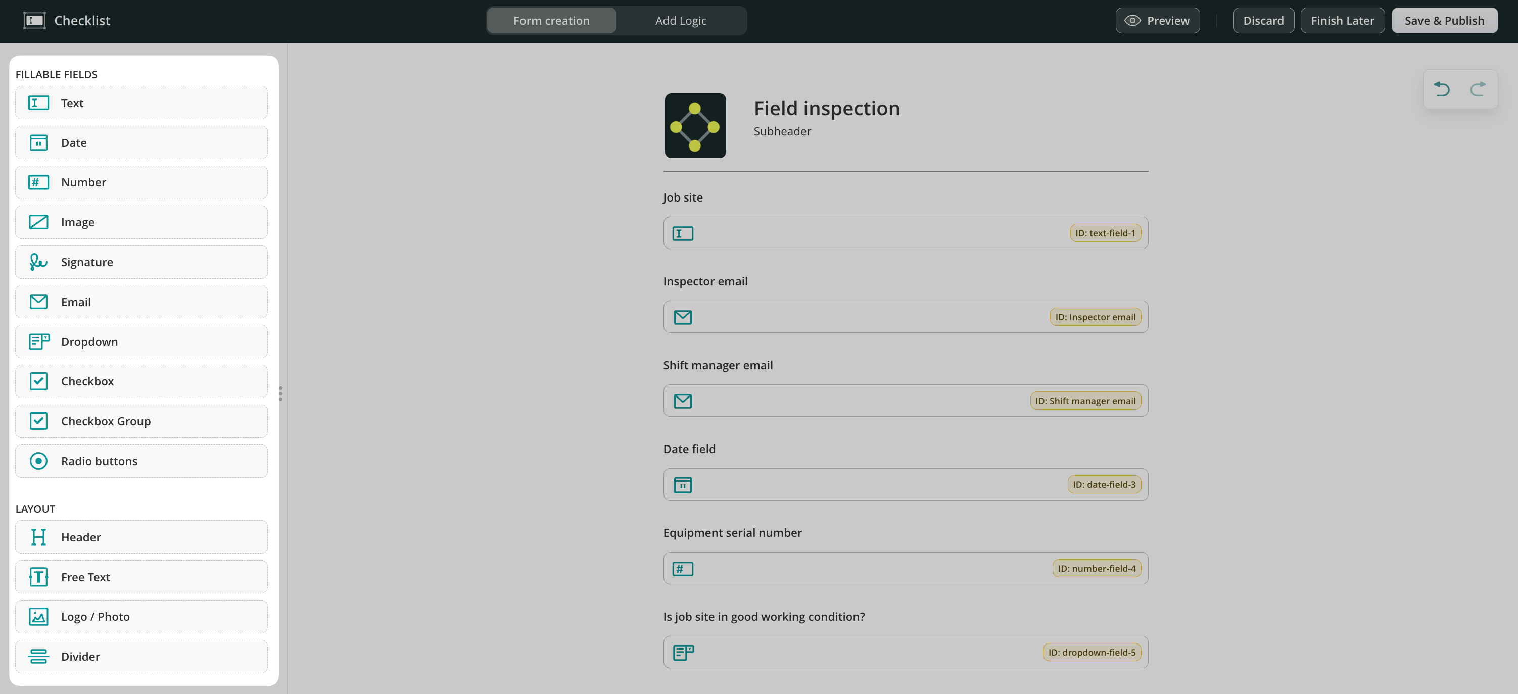The image size is (1518, 694).
Task: Add a Checkbox Group field
Action: tap(141, 421)
